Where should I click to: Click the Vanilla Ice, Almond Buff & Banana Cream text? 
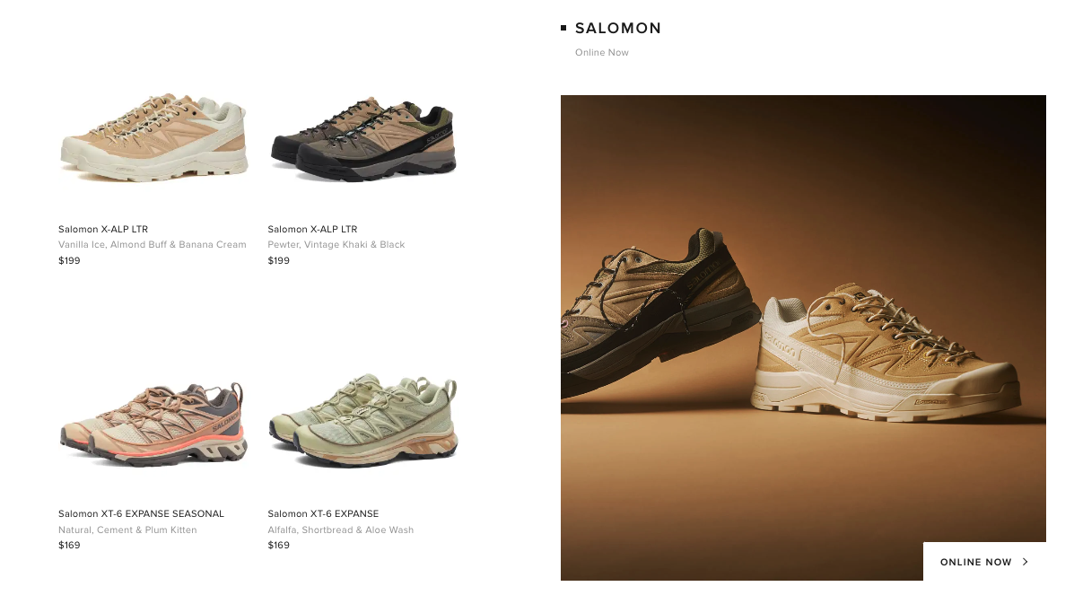click(152, 244)
